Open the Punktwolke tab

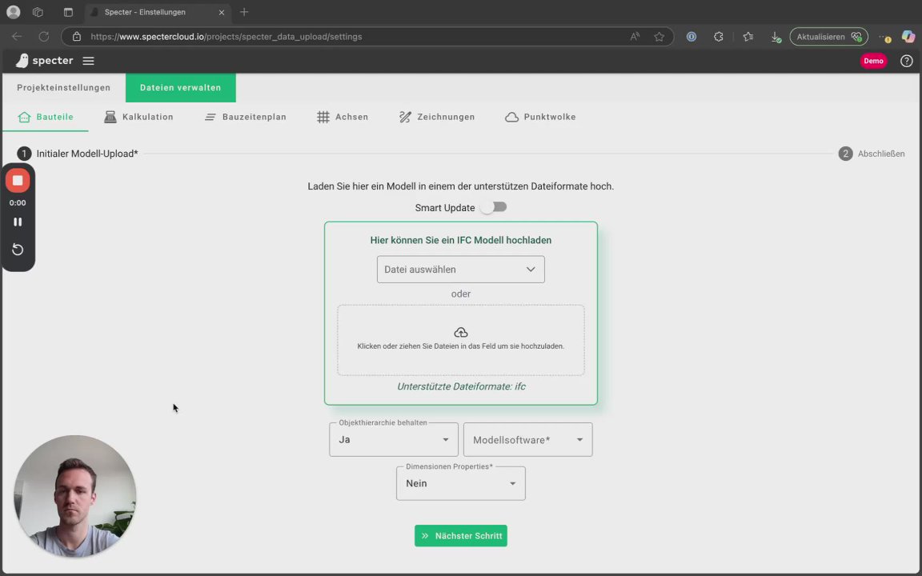[x=540, y=117]
